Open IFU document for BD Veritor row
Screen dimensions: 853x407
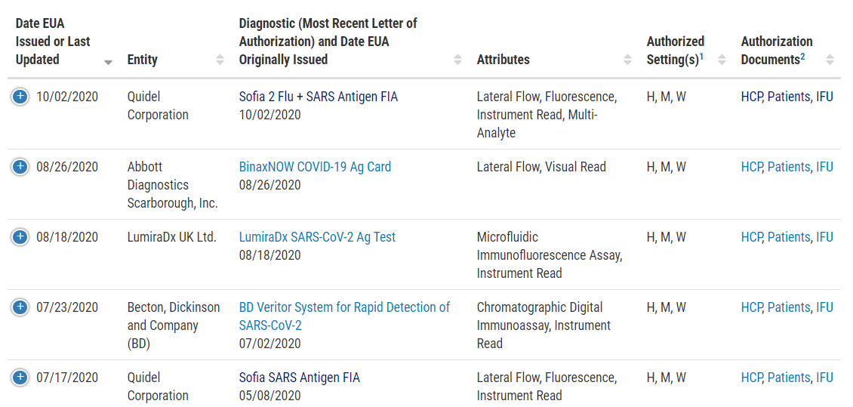click(825, 307)
